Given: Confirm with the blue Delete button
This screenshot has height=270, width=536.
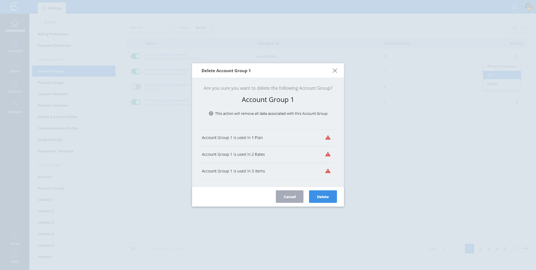Looking at the screenshot, I should [x=323, y=197].
